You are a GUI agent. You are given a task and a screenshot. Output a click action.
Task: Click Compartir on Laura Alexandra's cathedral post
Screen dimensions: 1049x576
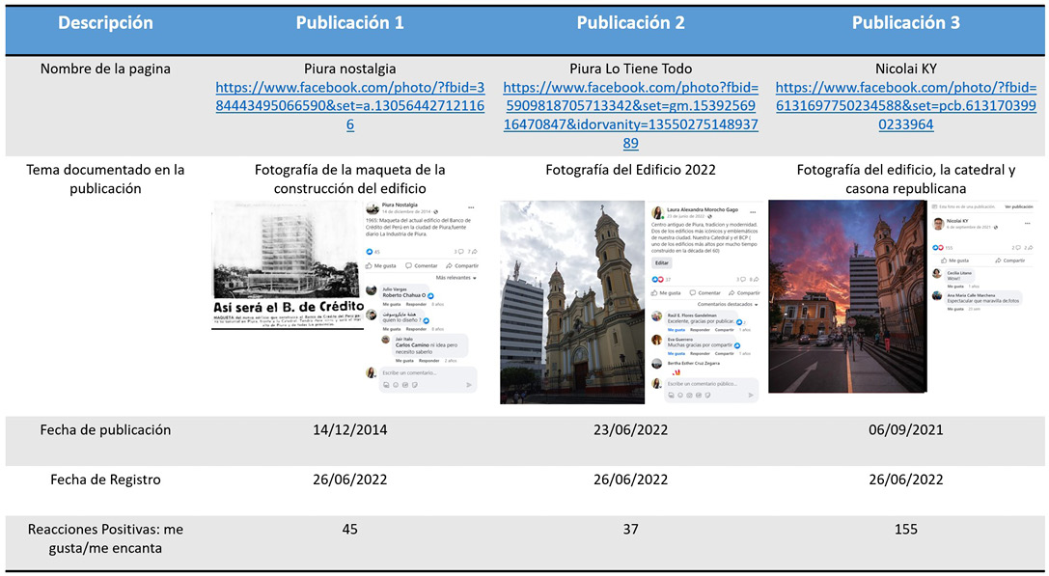[x=739, y=292]
